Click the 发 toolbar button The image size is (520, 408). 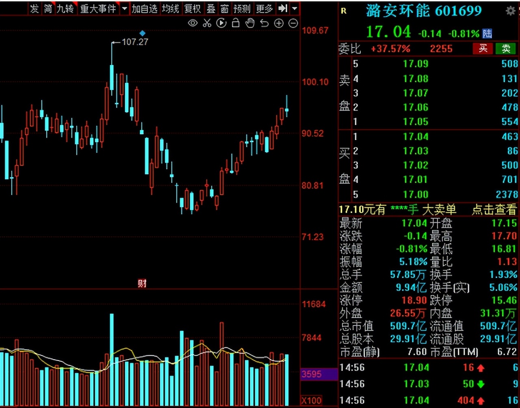pyautogui.click(x=35, y=8)
